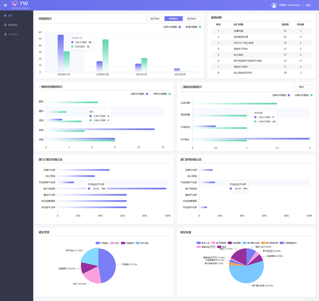Toggle 未解决问题数 legend in 一级模块 chart
The image size is (319, 301).
coord(162,94)
